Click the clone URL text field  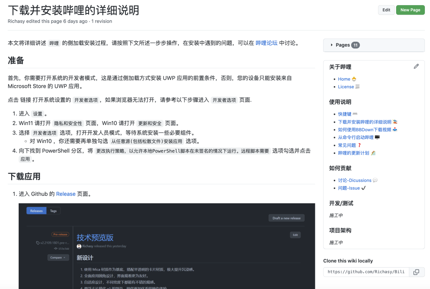[366, 272]
